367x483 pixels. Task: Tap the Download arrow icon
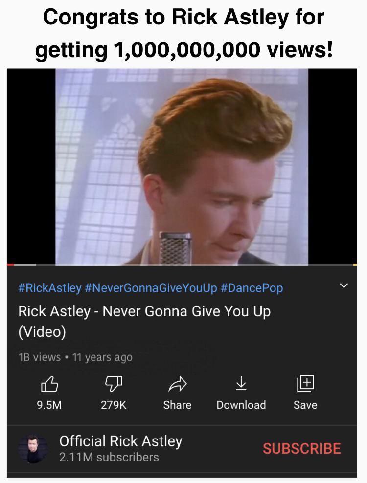pyautogui.click(x=241, y=383)
